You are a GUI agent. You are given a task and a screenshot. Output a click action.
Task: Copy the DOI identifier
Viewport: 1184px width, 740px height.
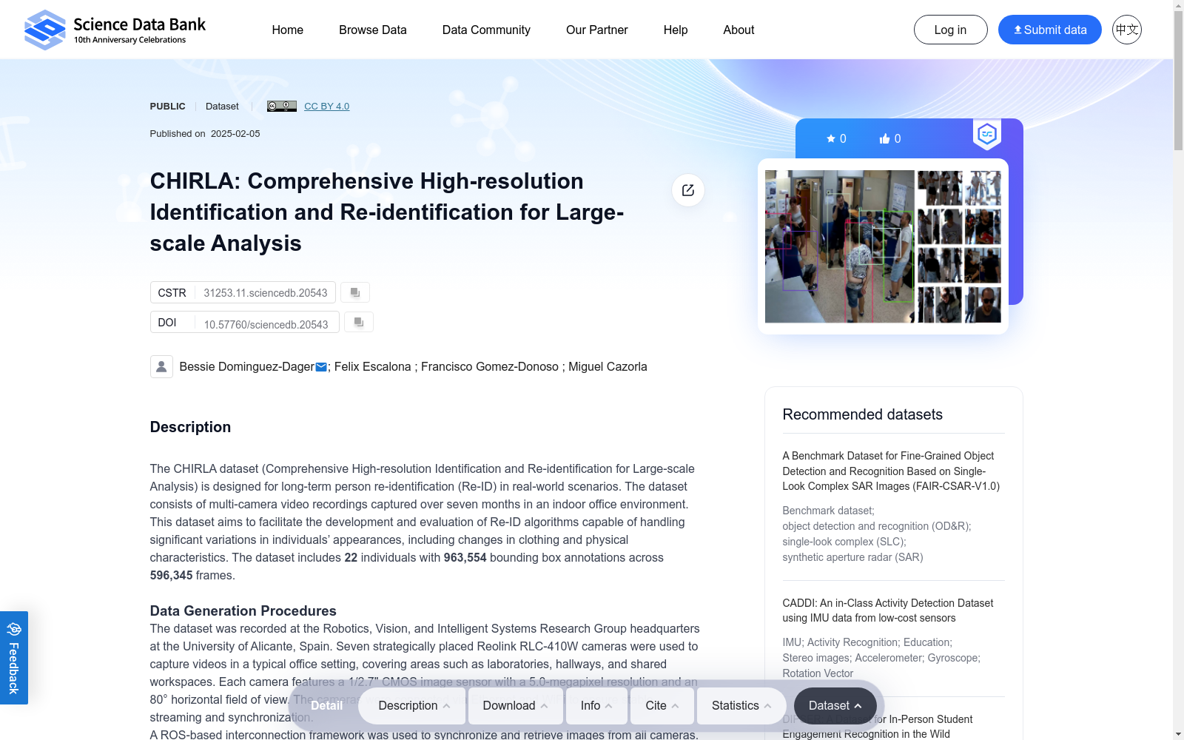359,322
